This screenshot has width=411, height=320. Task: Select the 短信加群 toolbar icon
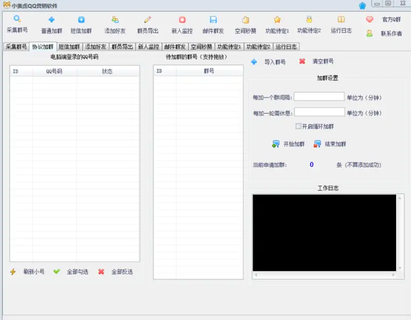click(x=82, y=24)
